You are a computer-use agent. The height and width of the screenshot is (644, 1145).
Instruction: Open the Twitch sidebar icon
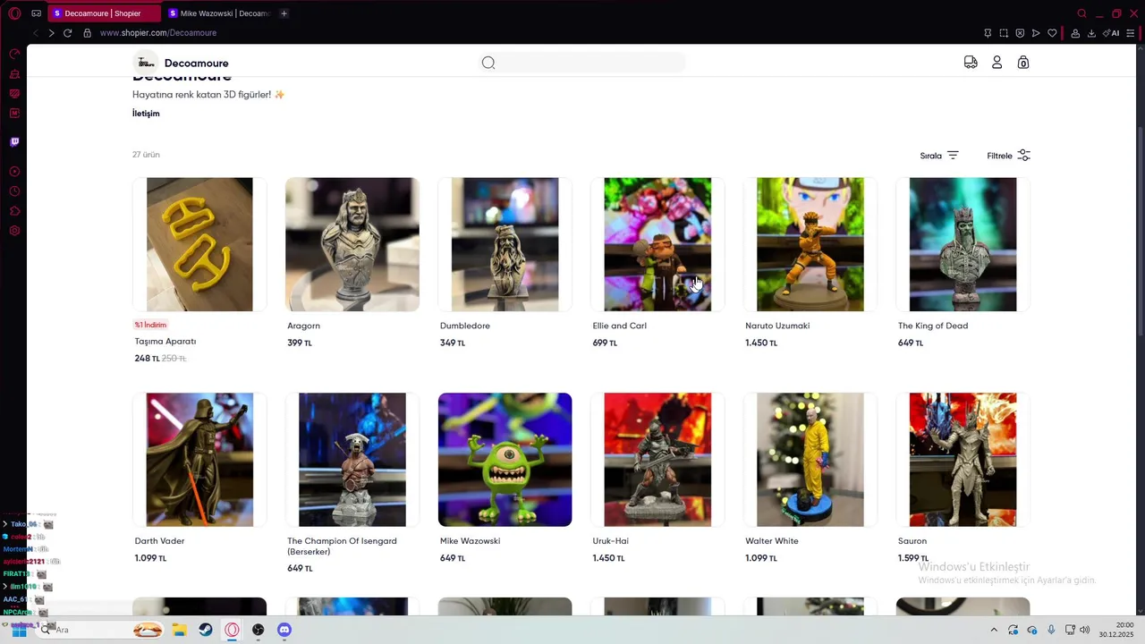(x=14, y=141)
